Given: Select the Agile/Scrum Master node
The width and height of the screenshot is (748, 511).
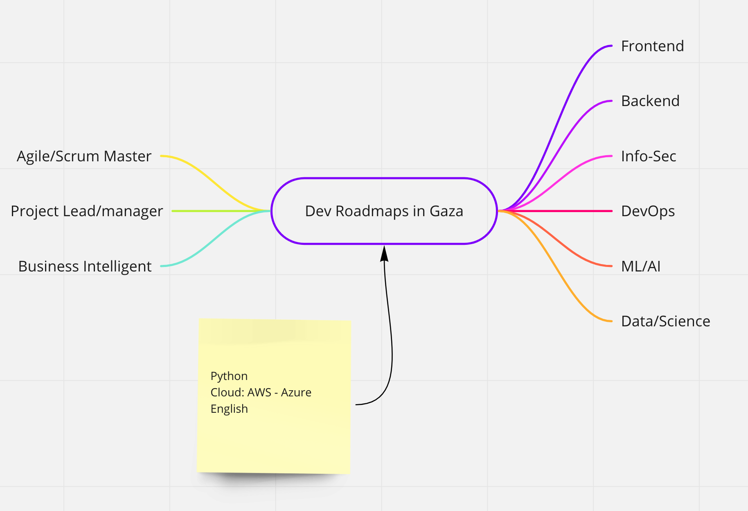Looking at the screenshot, I should click(x=84, y=156).
